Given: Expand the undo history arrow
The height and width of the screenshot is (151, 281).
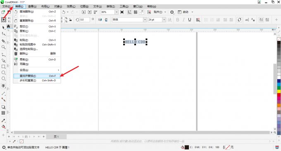Looking at the screenshot, I should coord(67,12).
